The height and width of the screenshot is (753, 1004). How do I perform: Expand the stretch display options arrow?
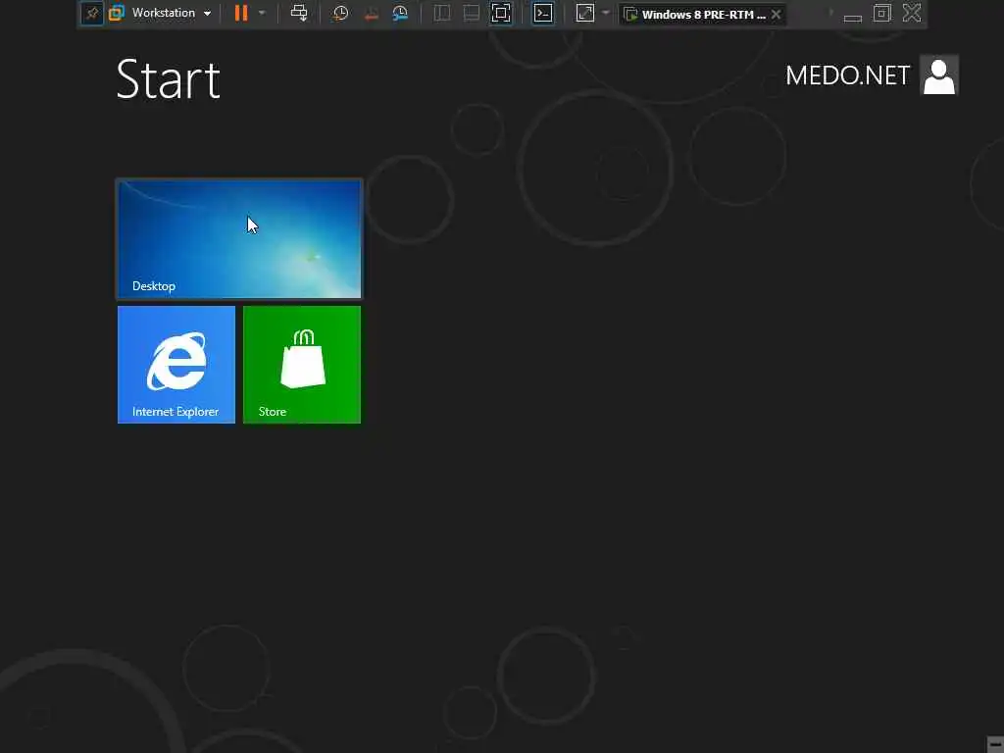click(606, 13)
